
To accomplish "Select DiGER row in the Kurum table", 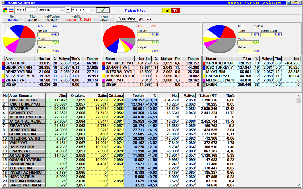I will coord(252,84).
